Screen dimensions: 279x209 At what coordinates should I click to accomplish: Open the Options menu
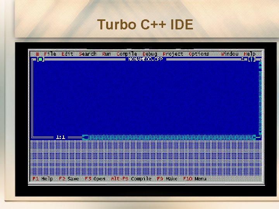(x=199, y=54)
